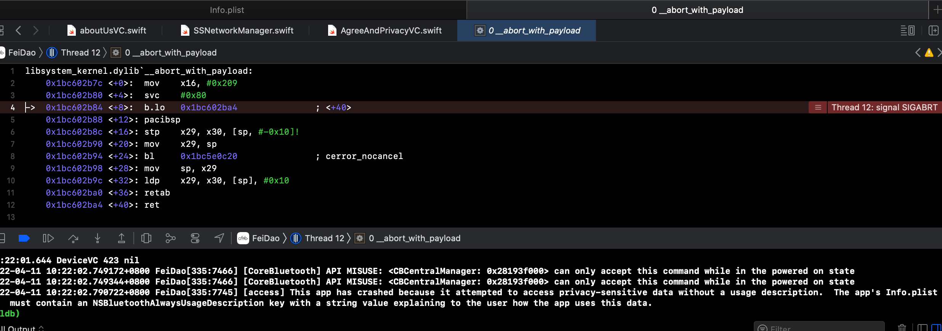Step into instruction in debug bar
This screenshot has width=942, height=331.
pyautogui.click(x=98, y=238)
